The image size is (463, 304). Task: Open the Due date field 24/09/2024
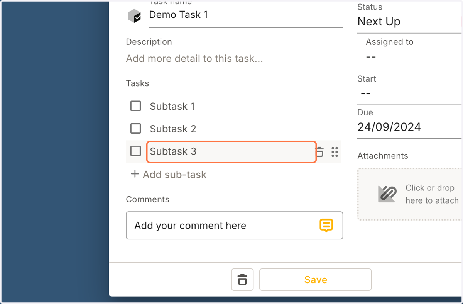point(410,127)
